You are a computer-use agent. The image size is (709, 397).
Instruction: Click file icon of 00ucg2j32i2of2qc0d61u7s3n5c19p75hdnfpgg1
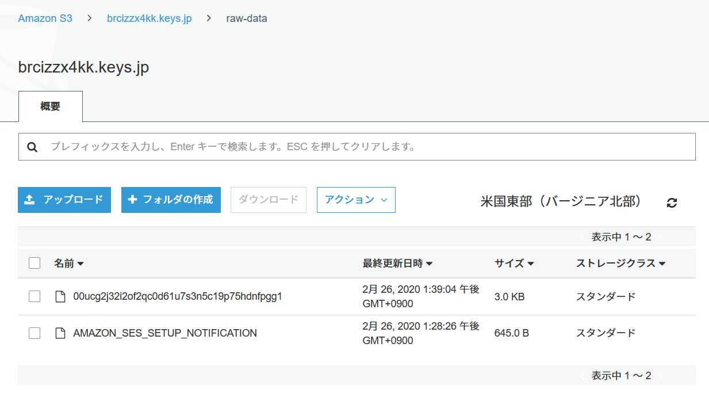(x=60, y=297)
